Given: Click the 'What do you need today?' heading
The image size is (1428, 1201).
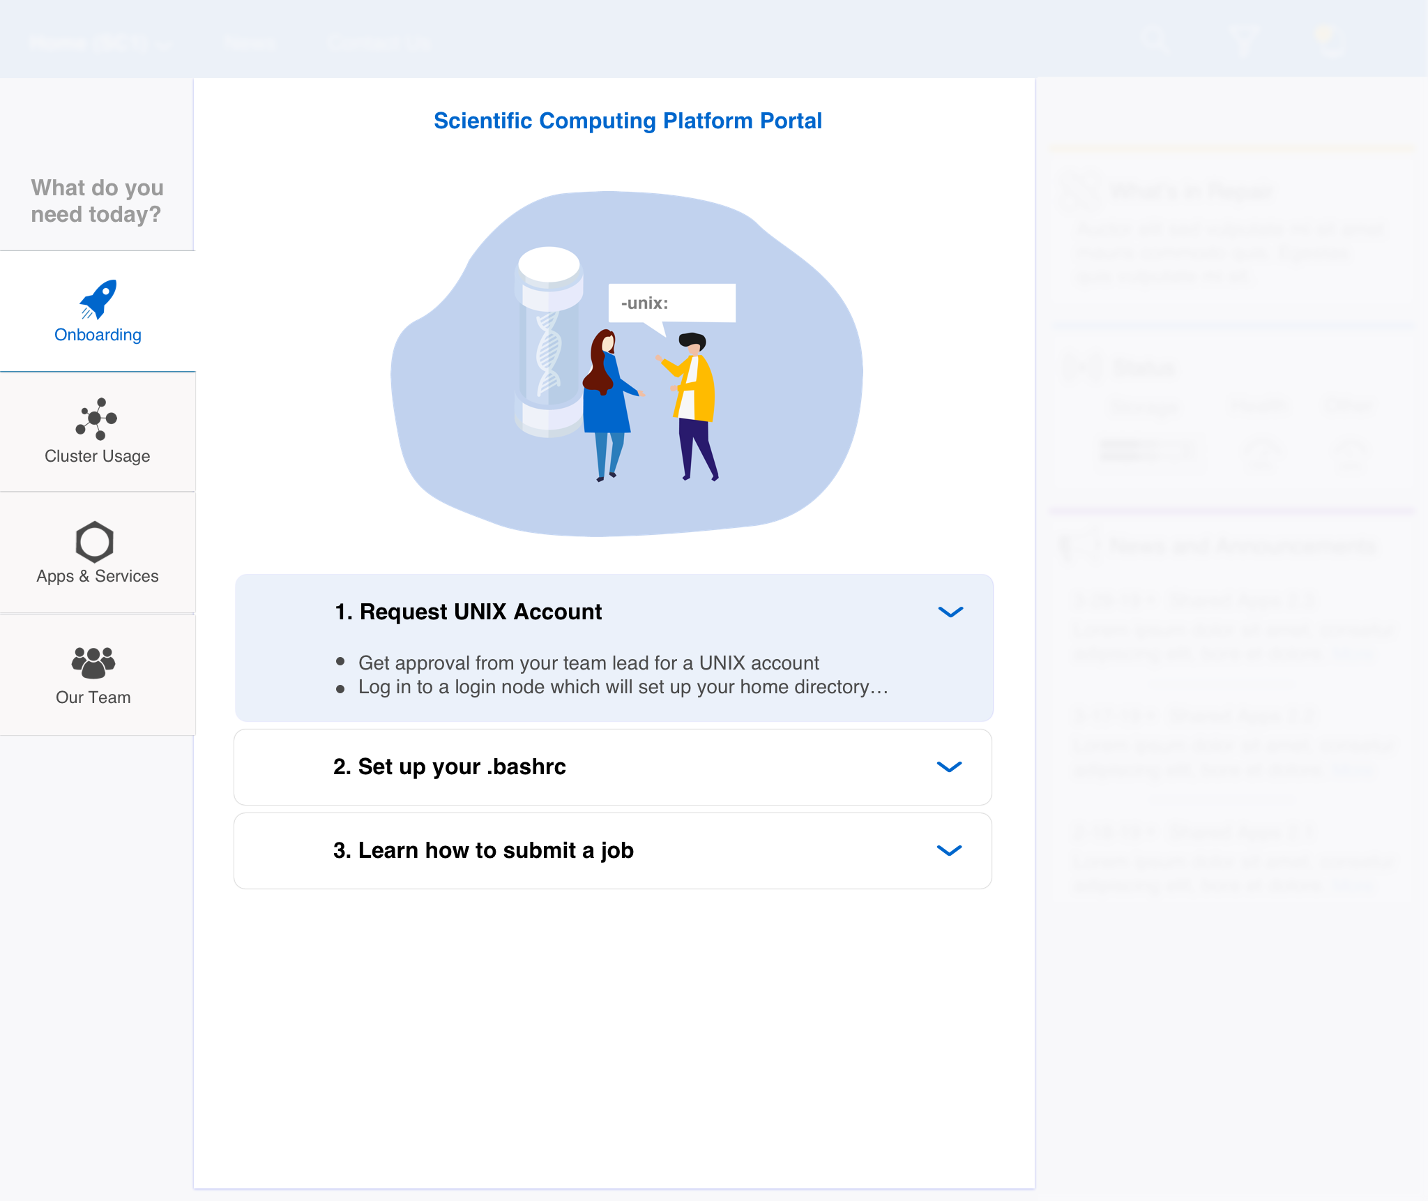Looking at the screenshot, I should tap(97, 201).
